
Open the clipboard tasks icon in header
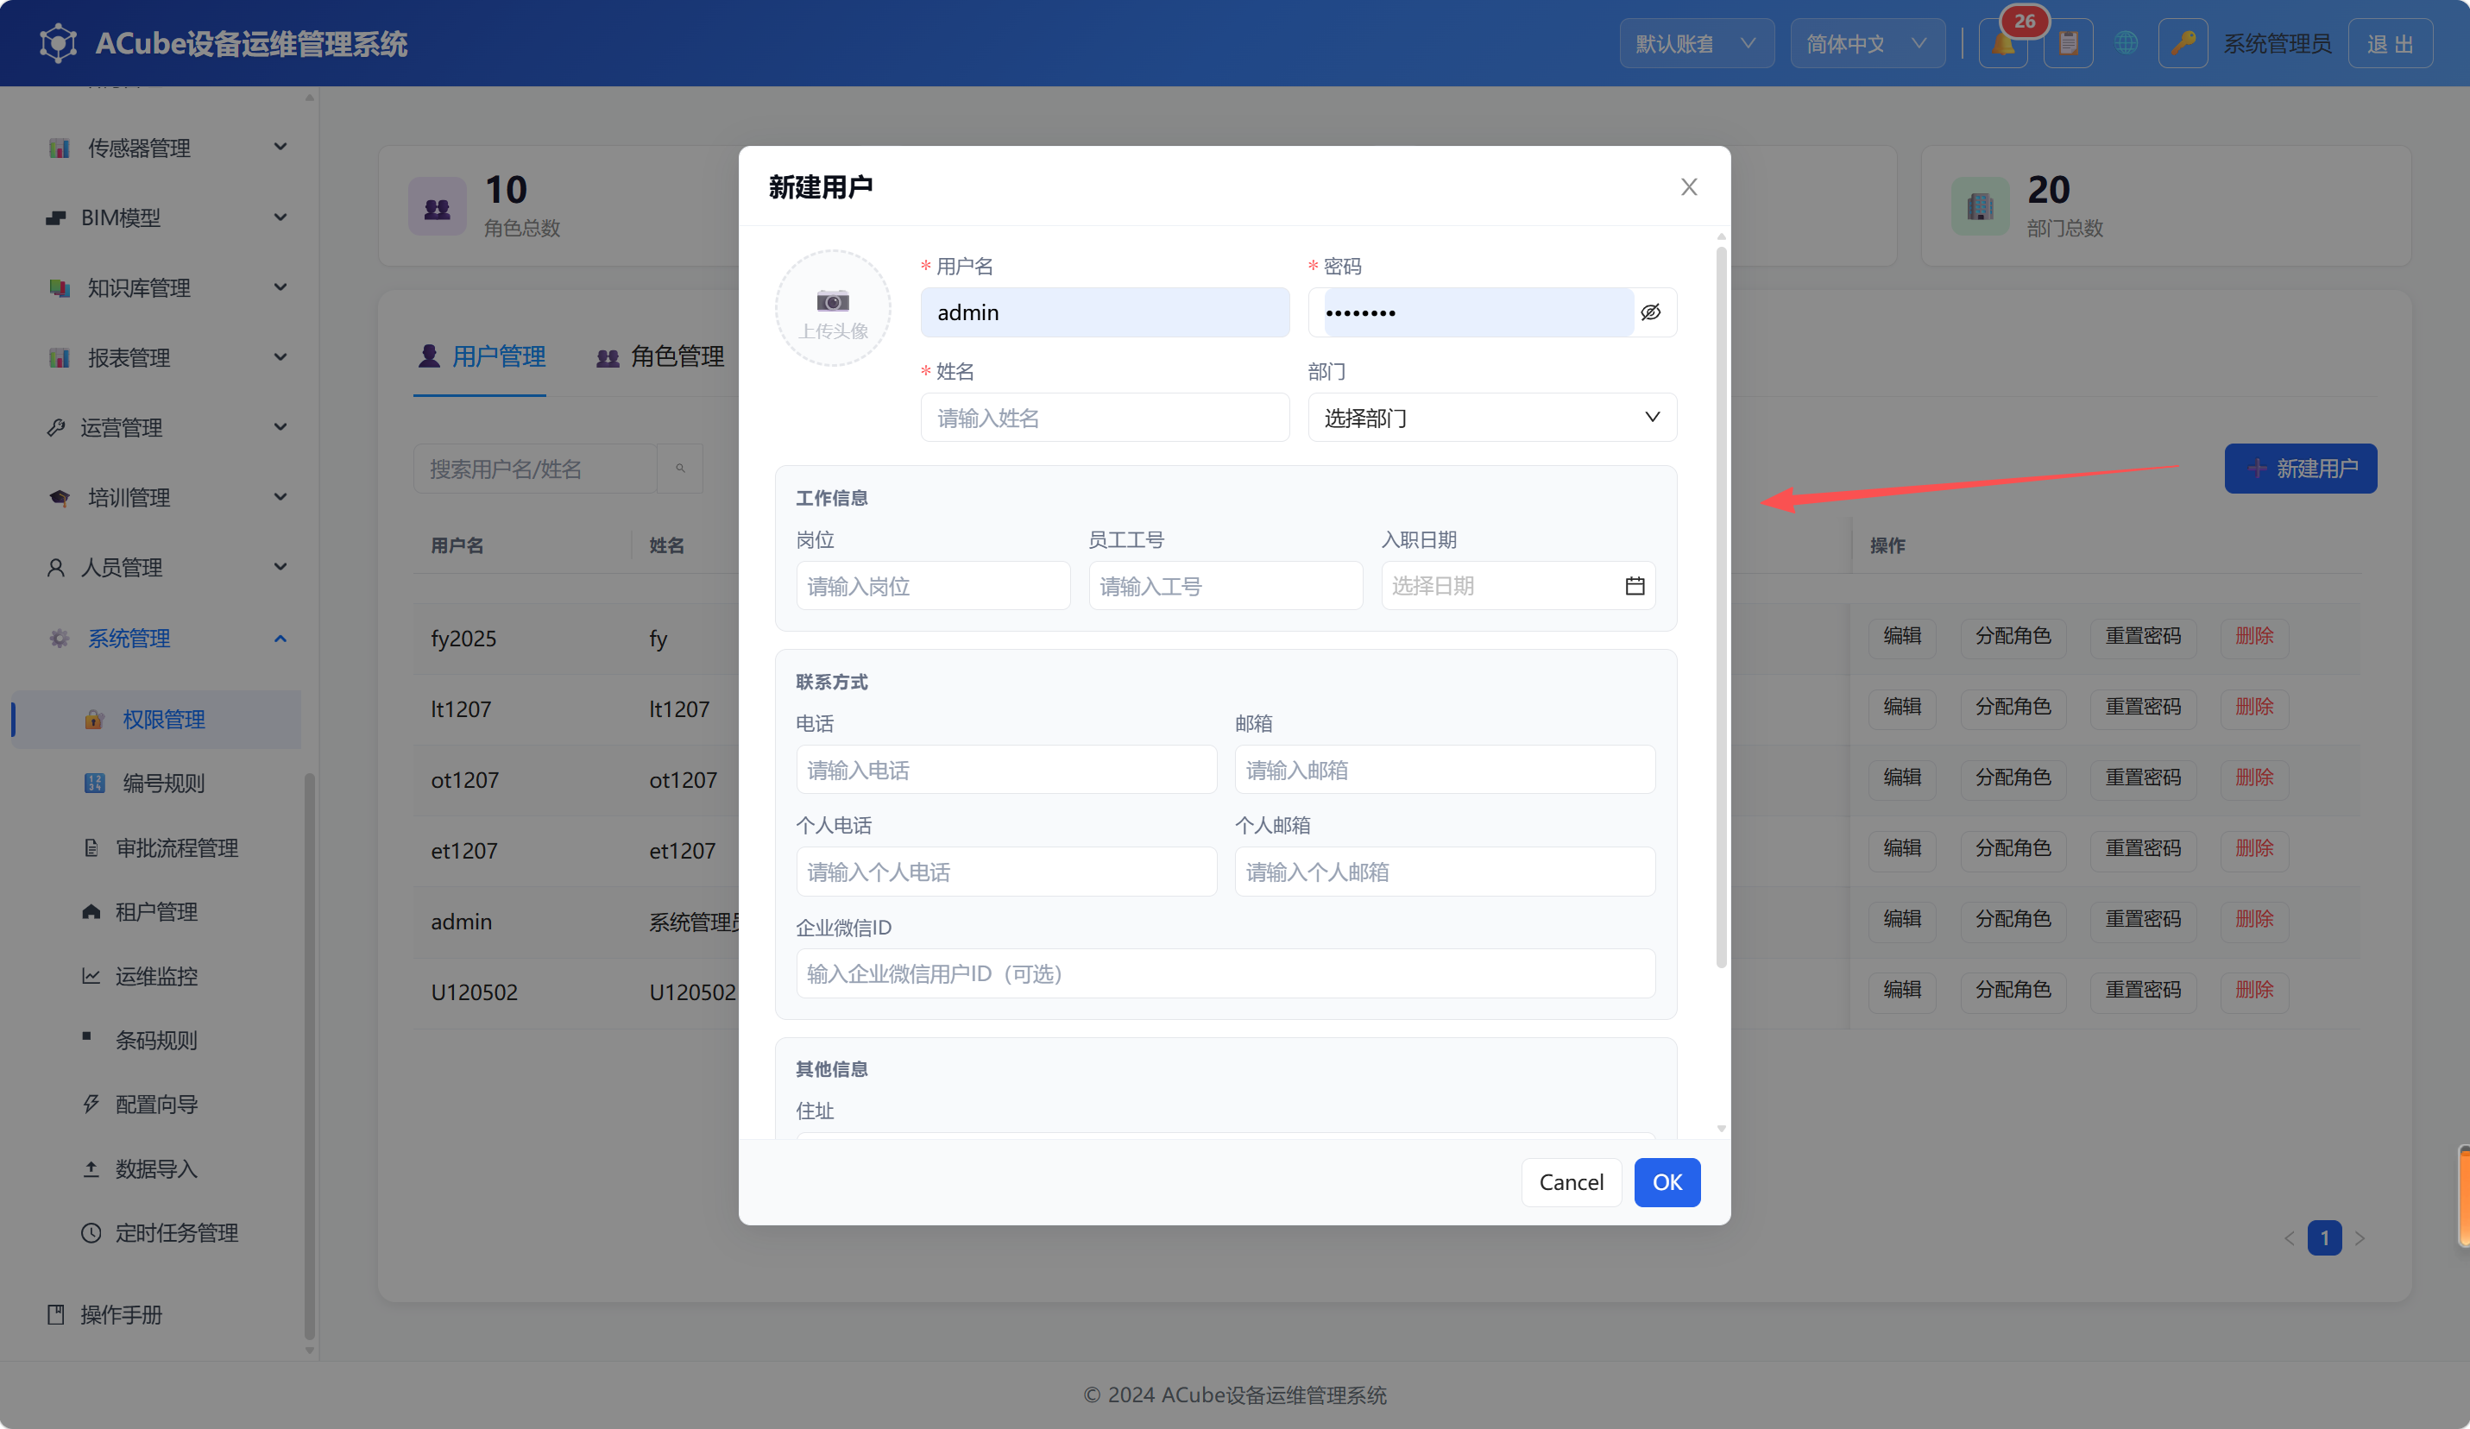[x=2068, y=44]
